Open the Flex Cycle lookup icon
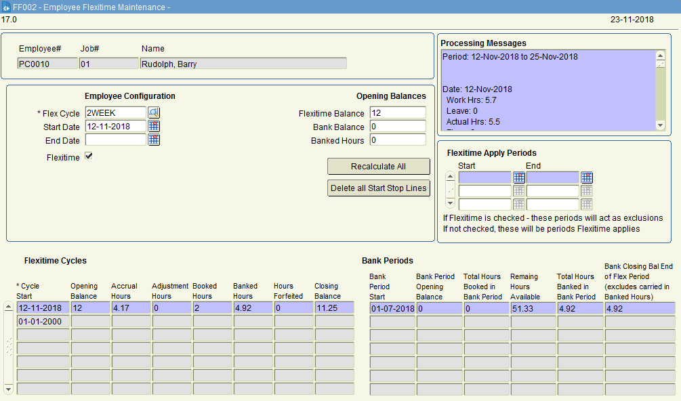The width and height of the screenshot is (681, 401). tap(154, 113)
